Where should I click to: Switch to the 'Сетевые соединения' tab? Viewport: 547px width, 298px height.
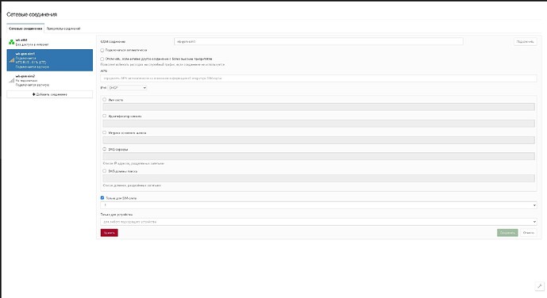point(25,29)
